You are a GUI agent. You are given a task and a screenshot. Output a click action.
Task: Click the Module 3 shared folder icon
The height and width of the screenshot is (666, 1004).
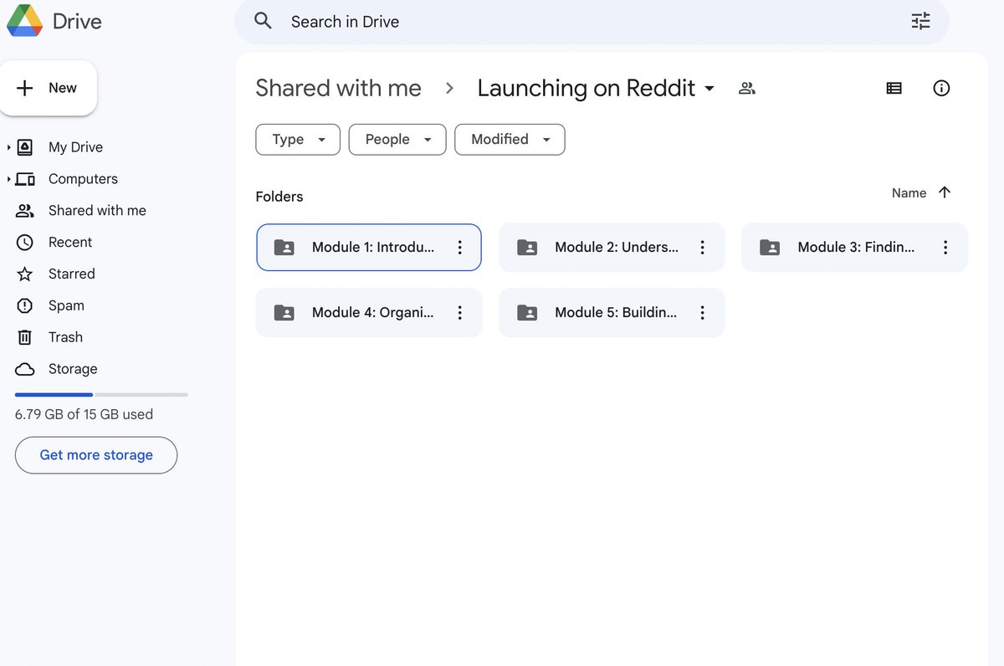click(x=770, y=247)
